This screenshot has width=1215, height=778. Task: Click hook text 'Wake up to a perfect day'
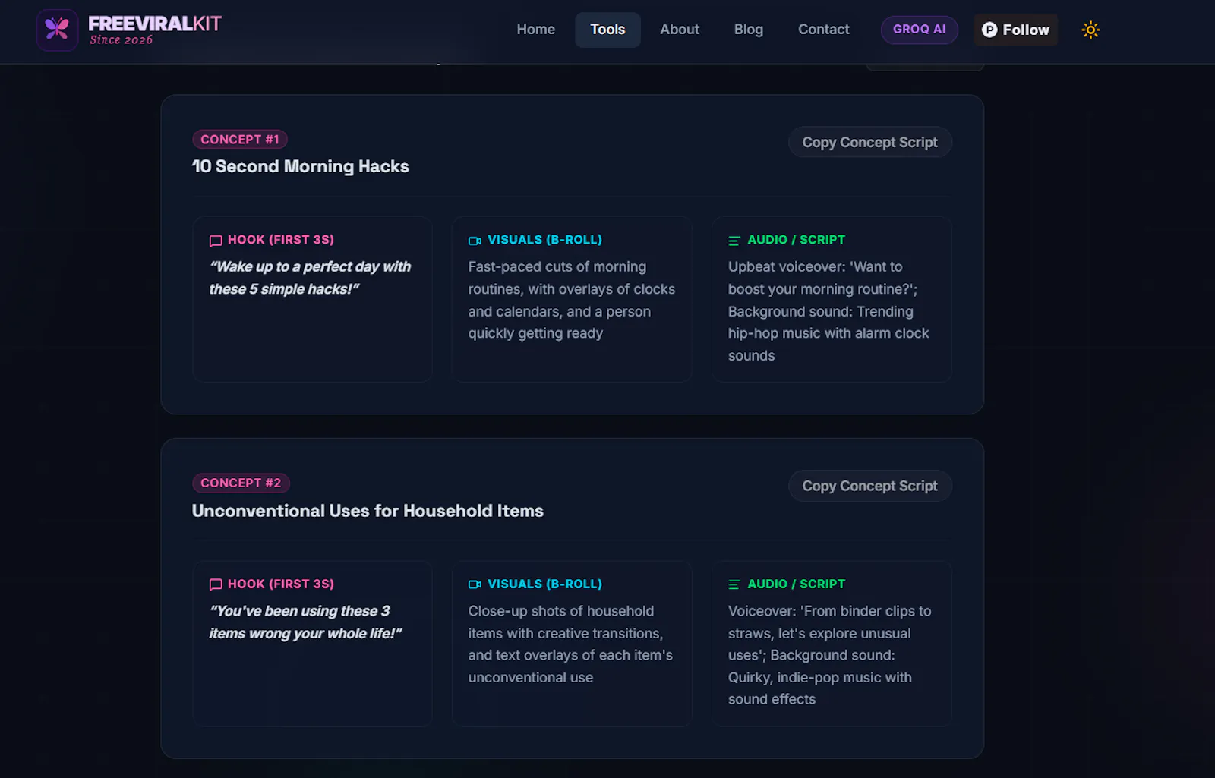(310, 278)
